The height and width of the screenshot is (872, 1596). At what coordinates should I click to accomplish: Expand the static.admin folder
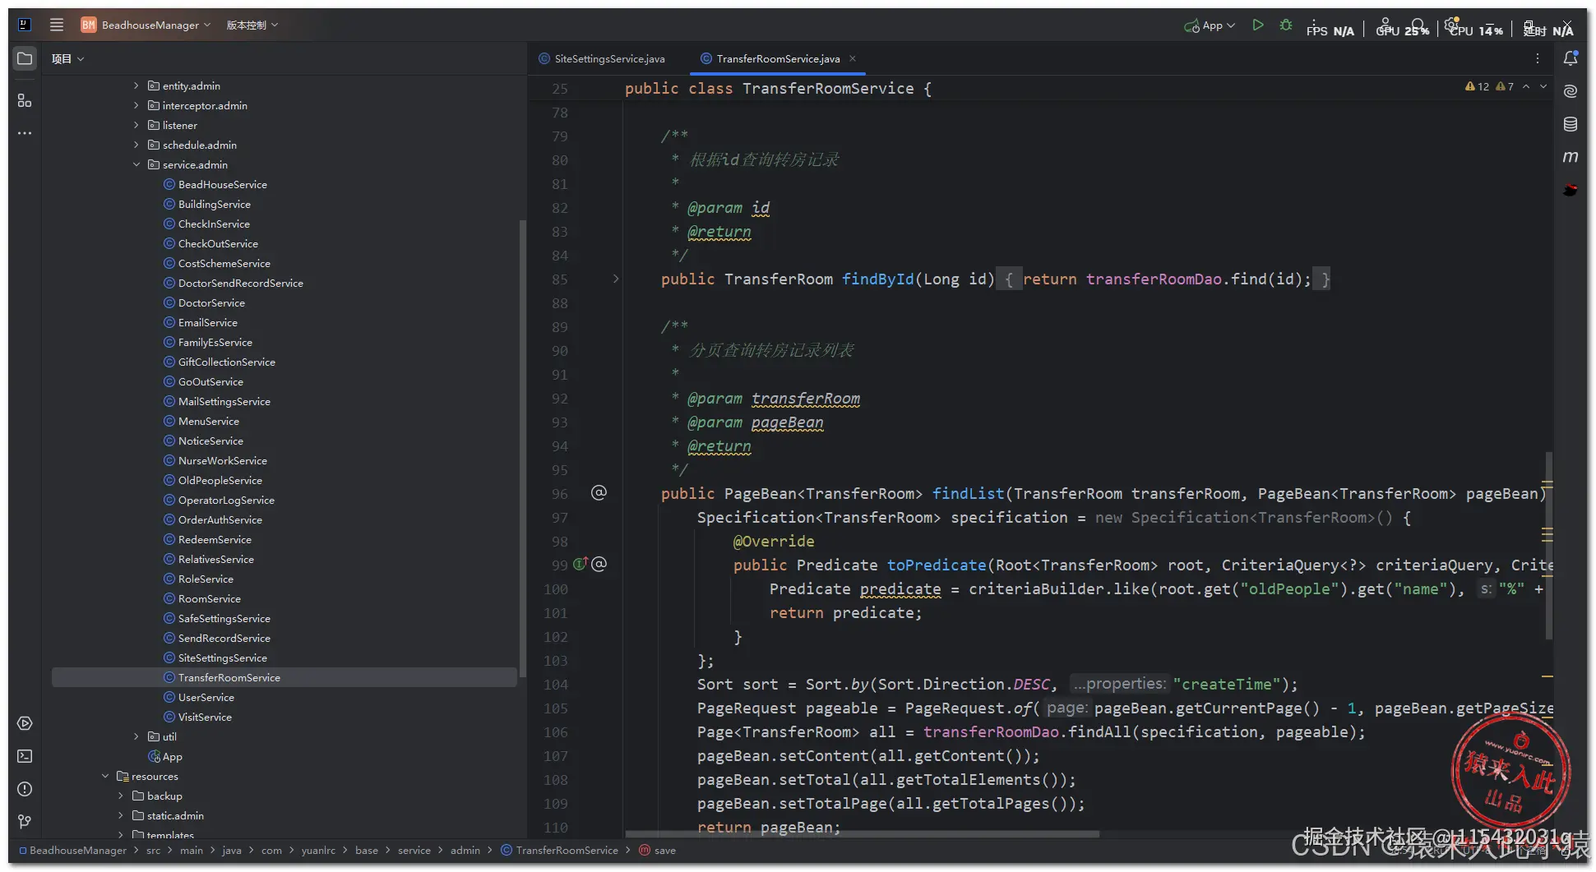pos(121,815)
